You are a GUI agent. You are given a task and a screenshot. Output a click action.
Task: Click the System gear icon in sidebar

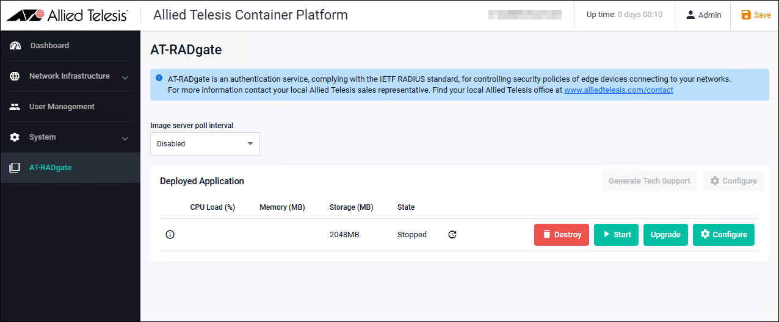pos(15,137)
